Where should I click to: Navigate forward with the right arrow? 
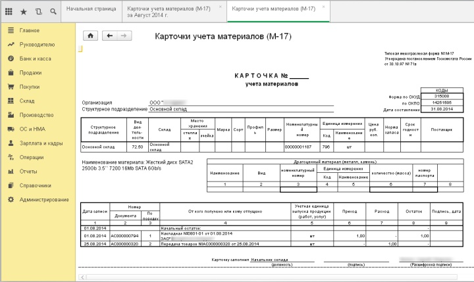pos(124,35)
